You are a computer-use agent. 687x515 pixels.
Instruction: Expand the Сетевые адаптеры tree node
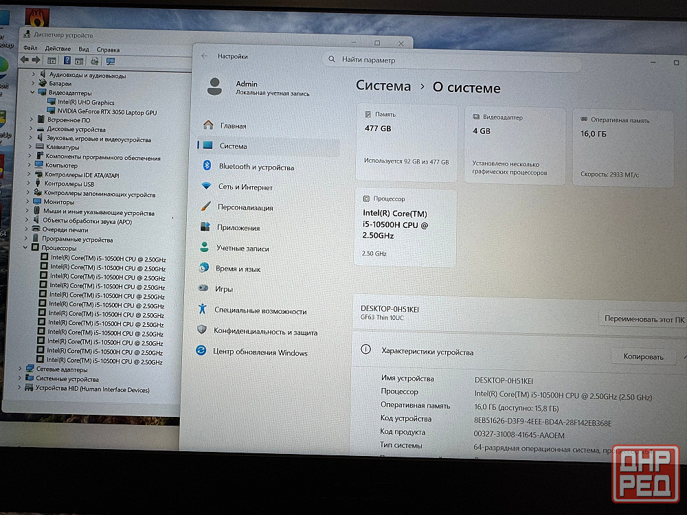pos(19,369)
